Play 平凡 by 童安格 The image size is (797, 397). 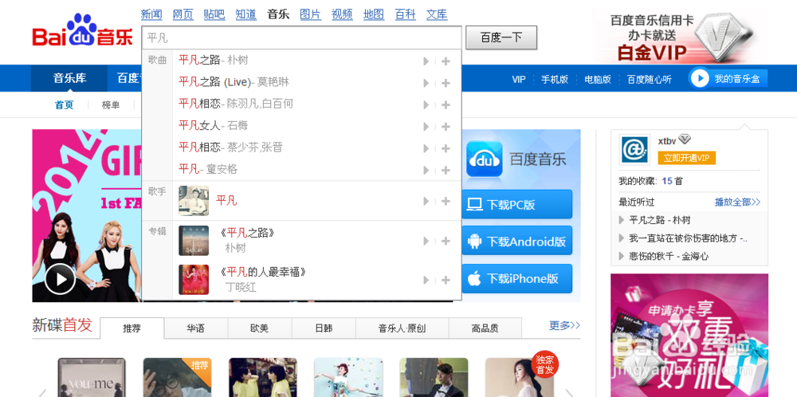[x=426, y=170]
